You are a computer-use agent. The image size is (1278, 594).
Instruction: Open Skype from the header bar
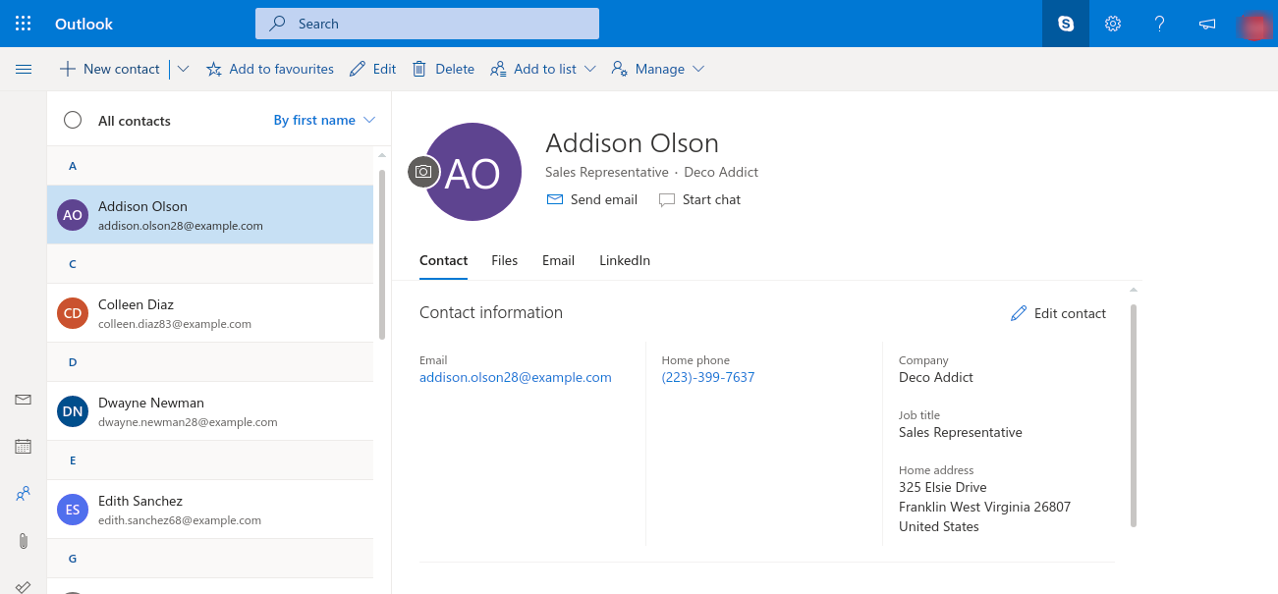(x=1066, y=24)
